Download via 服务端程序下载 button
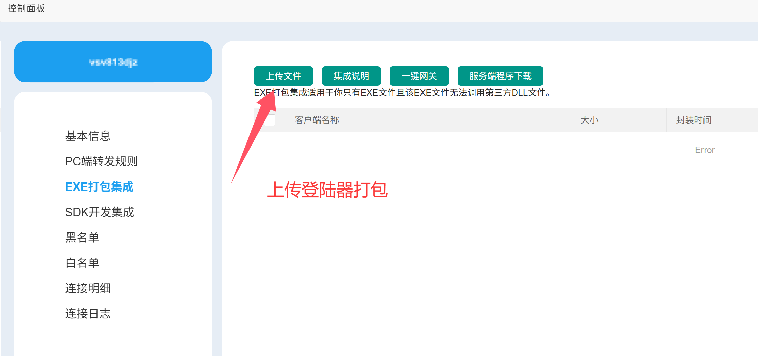This screenshot has height=356, width=758. coord(500,76)
